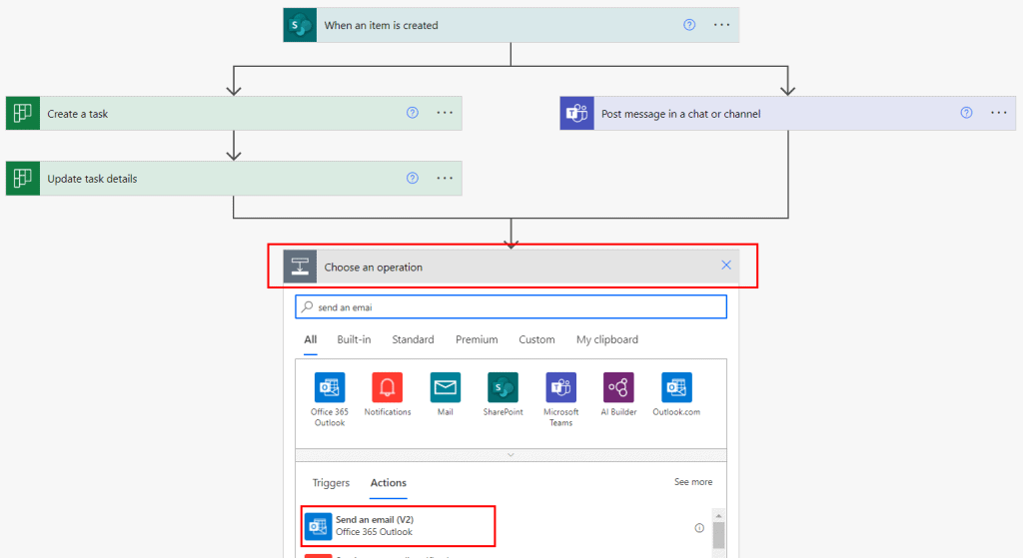This screenshot has width=1023, height=558.
Task: Choose the Office 365 Outlook connector
Action: [330, 399]
